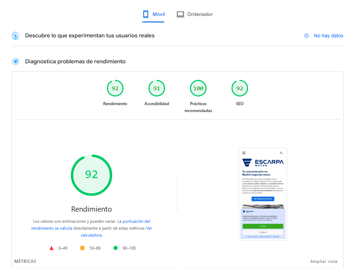346x268 pixels.
Task: Click the info icon beside No hay datos
Action: [x=307, y=36]
